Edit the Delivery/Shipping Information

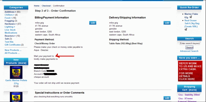[x=167, y=23]
